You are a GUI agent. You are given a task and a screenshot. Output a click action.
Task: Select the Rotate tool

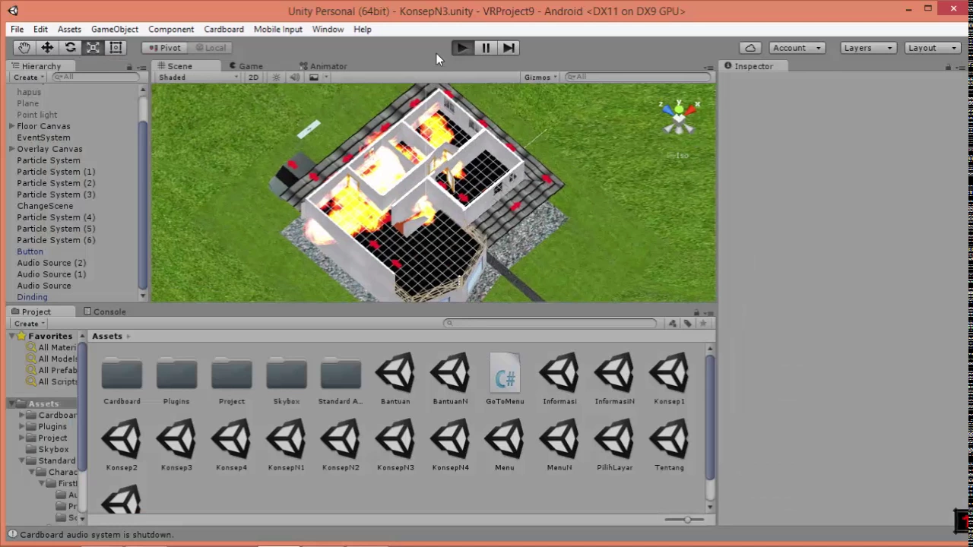click(70, 48)
